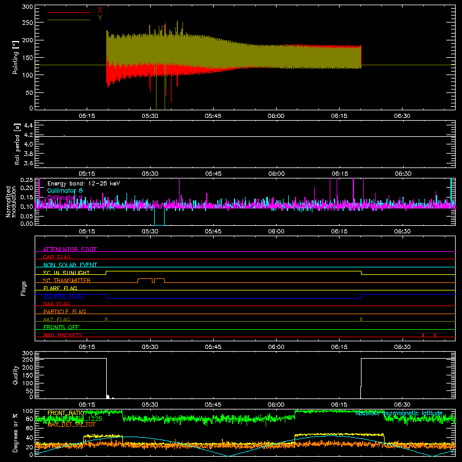Click the 06:00 tick under the Flags plot
Image resolution: width=462 pixels, height=462 pixels.
coord(276,347)
